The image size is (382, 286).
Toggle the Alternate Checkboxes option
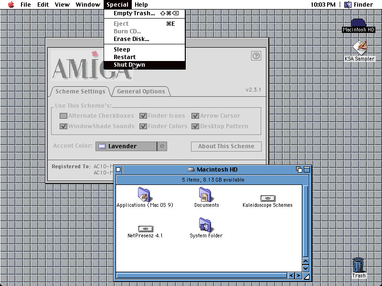pyautogui.click(x=64, y=116)
